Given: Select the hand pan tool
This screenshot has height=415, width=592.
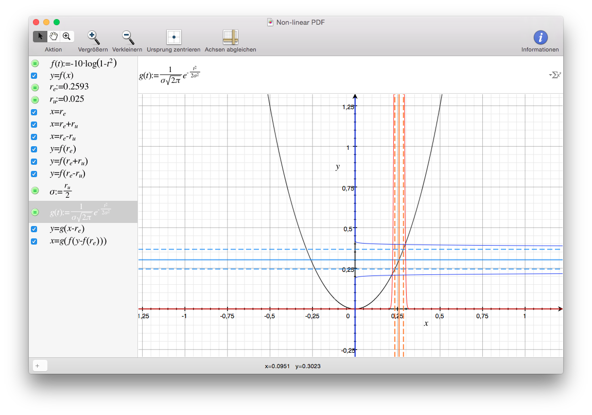Looking at the screenshot, I should (x=54, y=36).
